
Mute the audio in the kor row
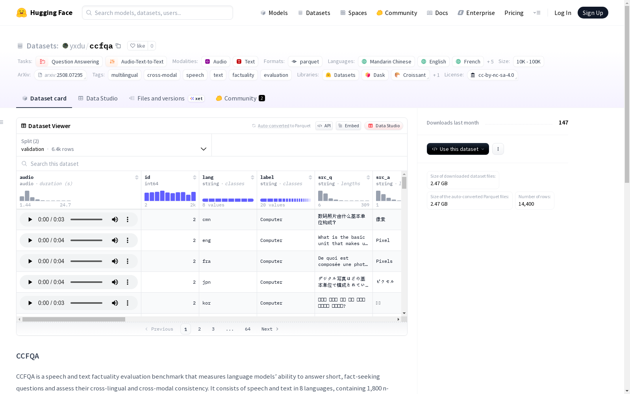[x=115, y=303]
